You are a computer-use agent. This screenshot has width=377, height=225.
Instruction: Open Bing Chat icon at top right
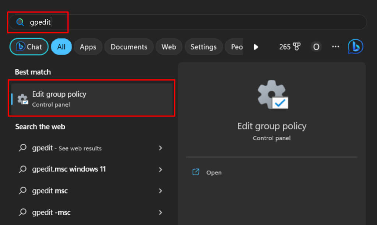(355, 47)
